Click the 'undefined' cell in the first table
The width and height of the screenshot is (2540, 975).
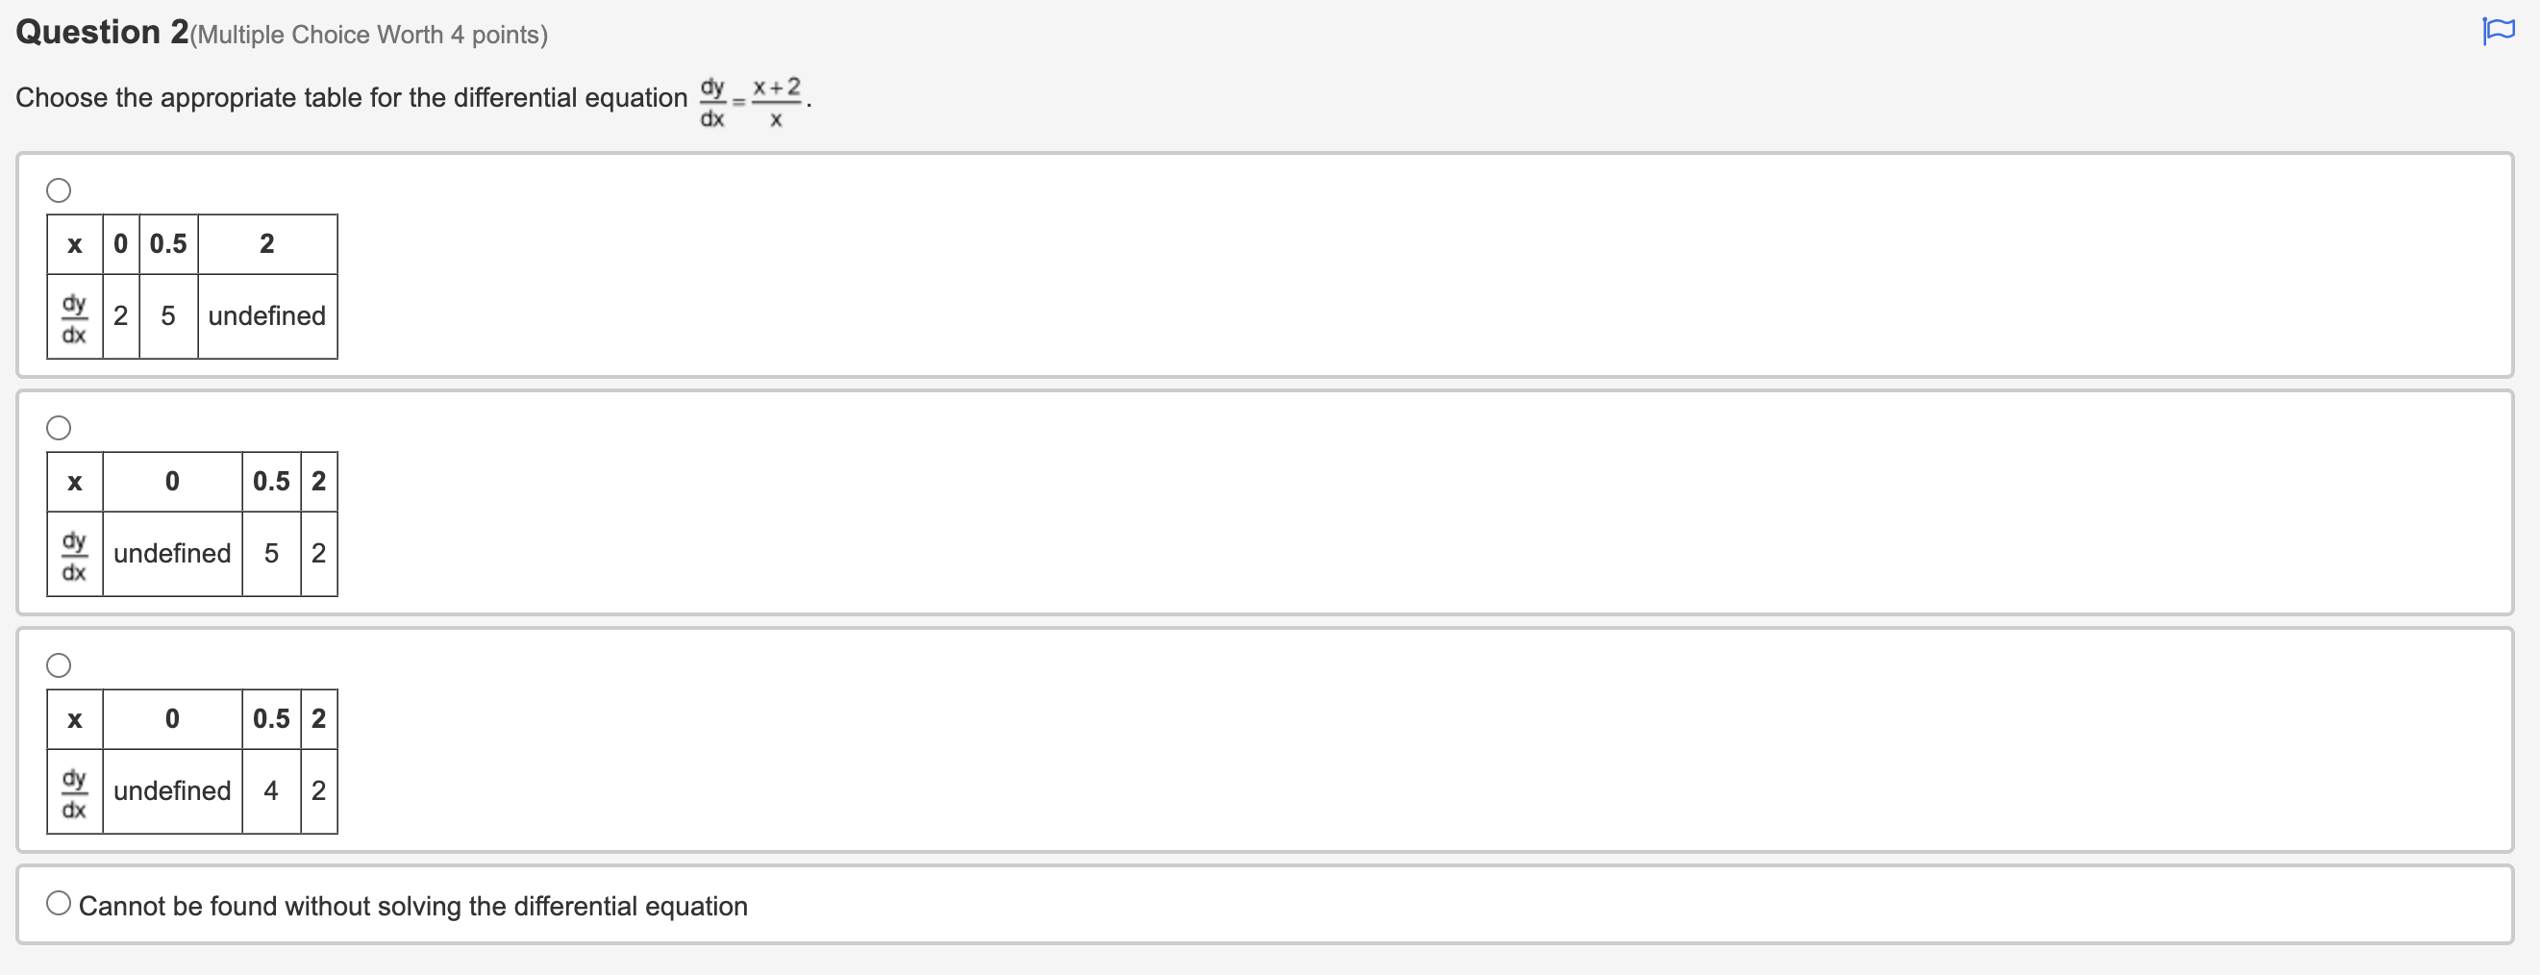point(266,316)
